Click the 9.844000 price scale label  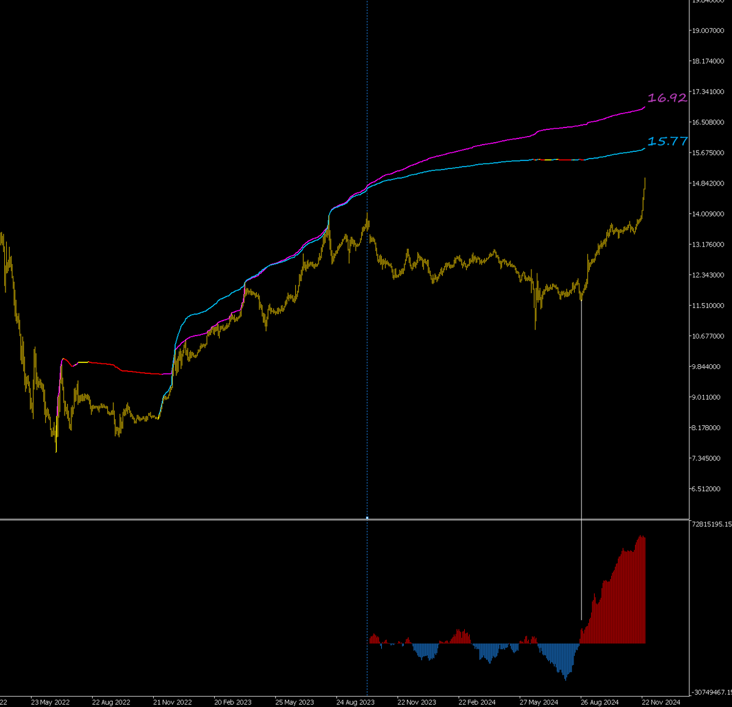pyautogui.click(x=708, y=367)
